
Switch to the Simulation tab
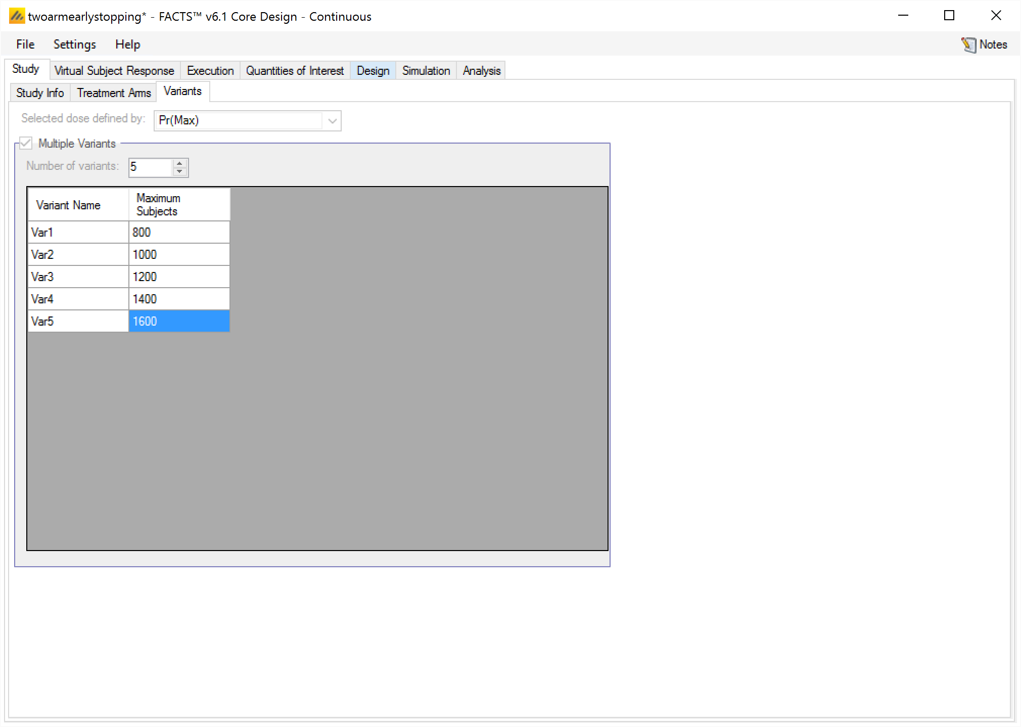click(x=426, y=71)
